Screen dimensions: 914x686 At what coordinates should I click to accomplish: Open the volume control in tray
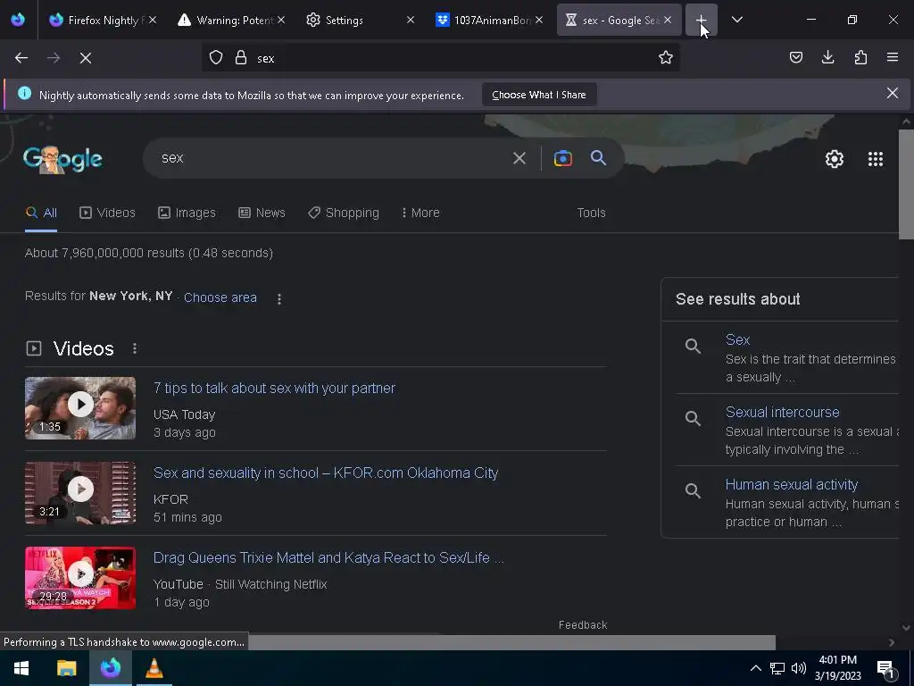(x=799, y=668)
